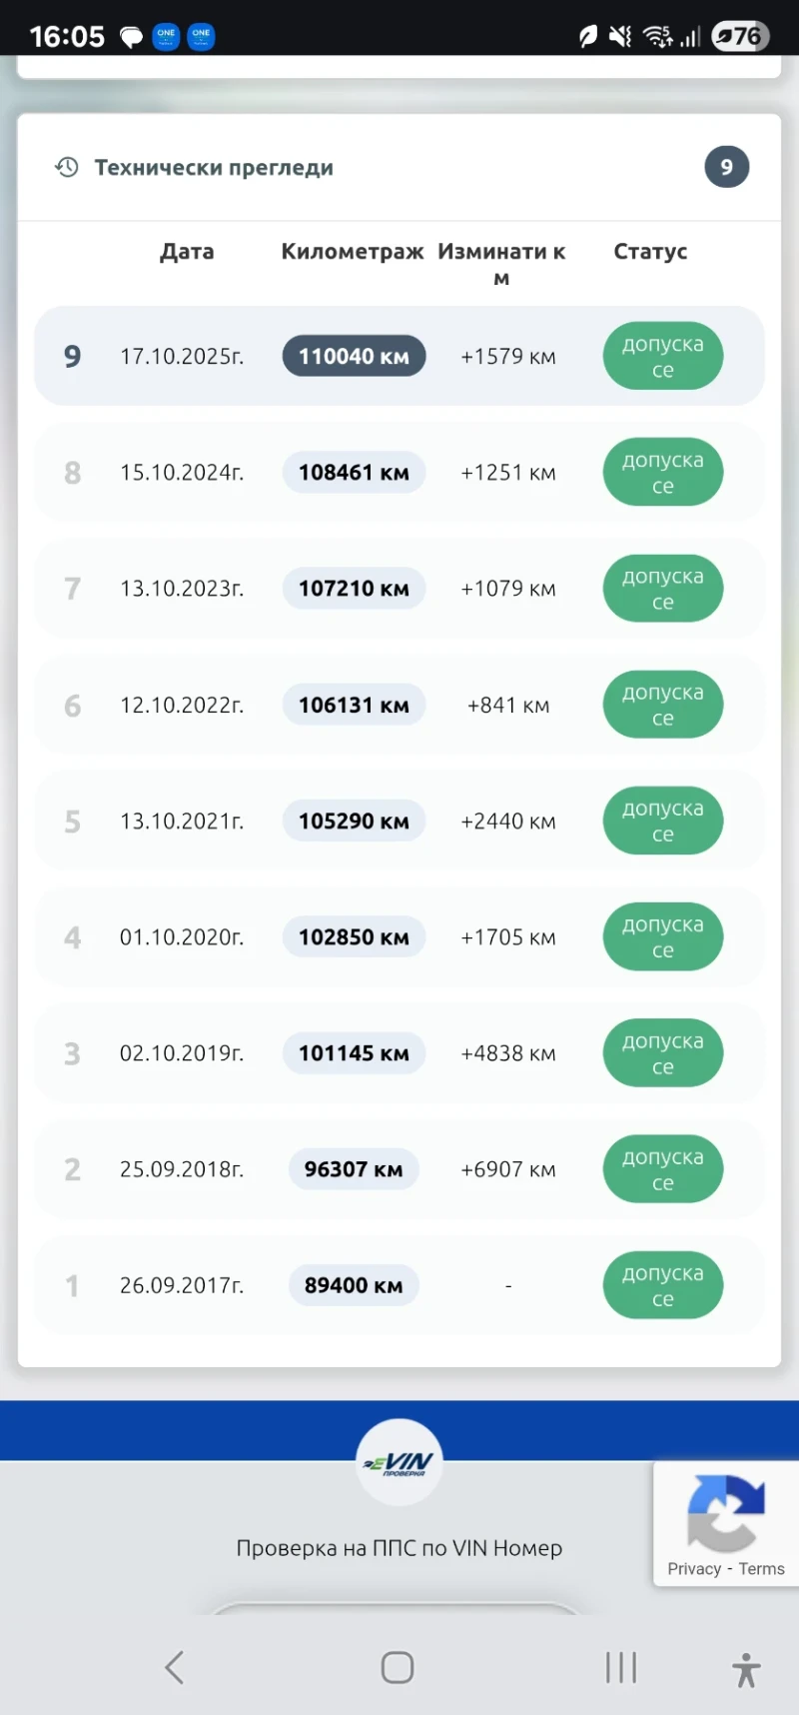This screenshot has width=799, height=1715.
Task: Tap the допуска се status for 17.10.2025
Action: (x=662, y=357)
